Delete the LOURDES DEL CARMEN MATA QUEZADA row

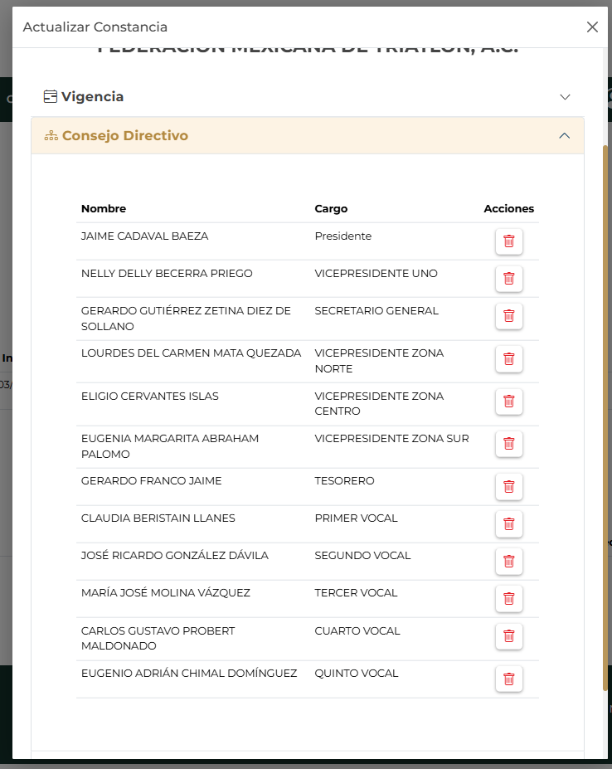point(509,359)
